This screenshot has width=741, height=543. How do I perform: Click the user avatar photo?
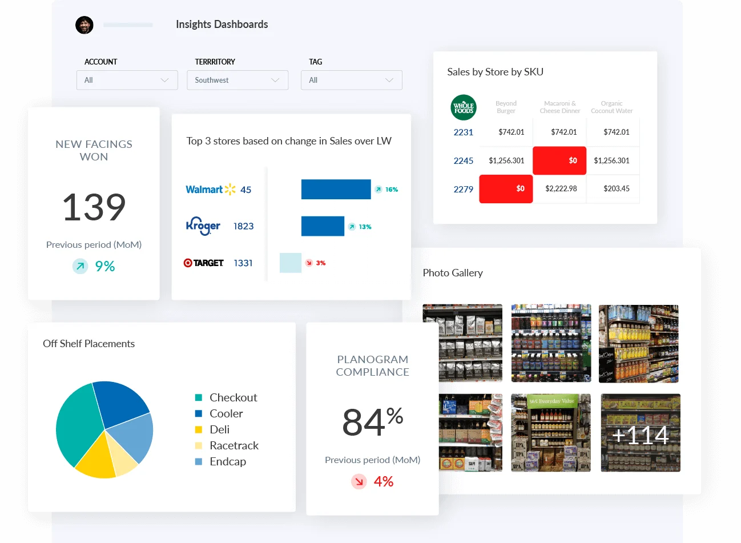pyautogui.click(x=84, y=25)
